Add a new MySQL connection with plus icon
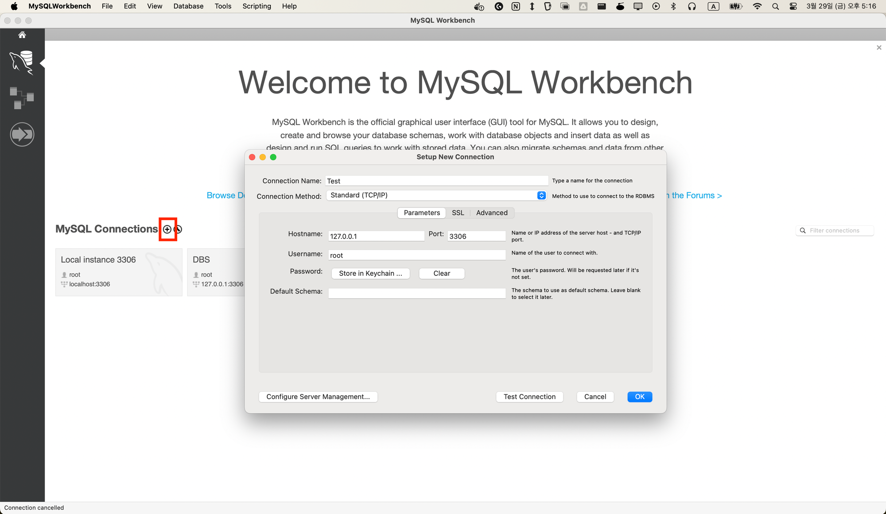 (x=167, y=229)
